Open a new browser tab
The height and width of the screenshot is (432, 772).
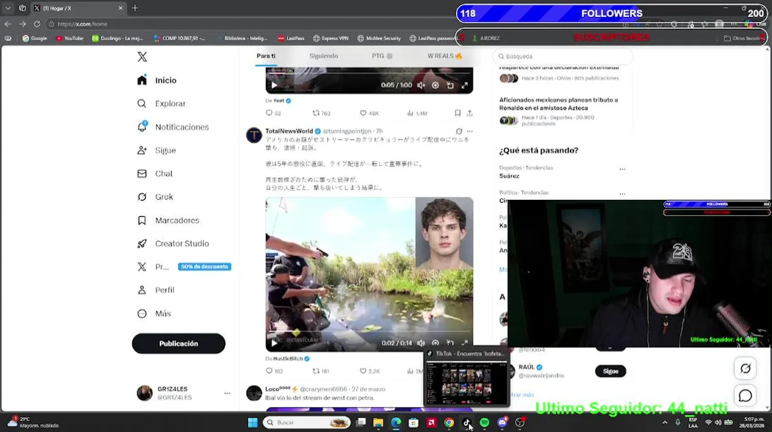(x=135, y=8)
